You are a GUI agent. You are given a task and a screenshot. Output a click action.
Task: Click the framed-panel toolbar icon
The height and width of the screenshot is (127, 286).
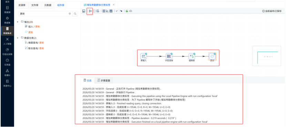pos(111,11)
